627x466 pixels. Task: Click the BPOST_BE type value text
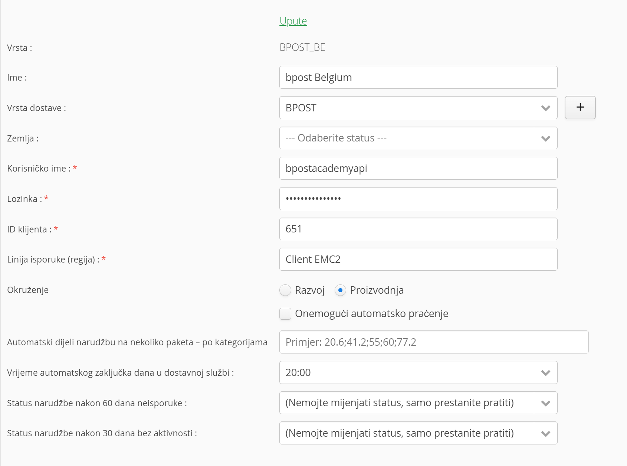(x=302, y=48)
